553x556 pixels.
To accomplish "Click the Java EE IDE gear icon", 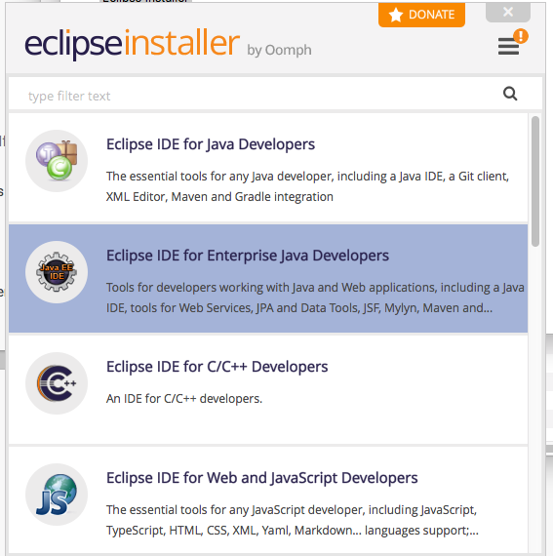I will [x=57, y=272].
